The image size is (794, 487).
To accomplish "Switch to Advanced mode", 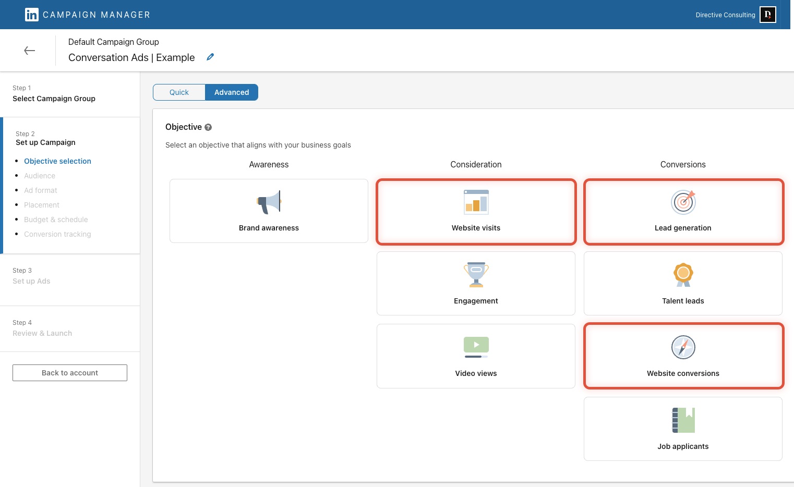I will (232, 92).
